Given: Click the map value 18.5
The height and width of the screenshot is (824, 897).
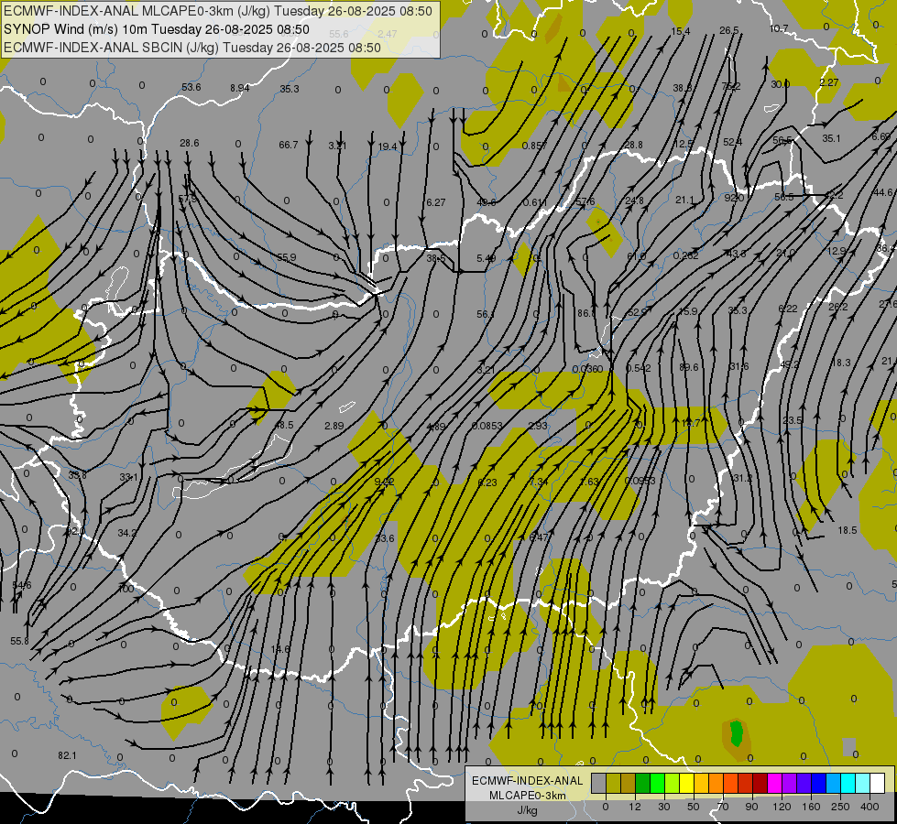Looking at the screenshot, I should [x=848, y=530].
